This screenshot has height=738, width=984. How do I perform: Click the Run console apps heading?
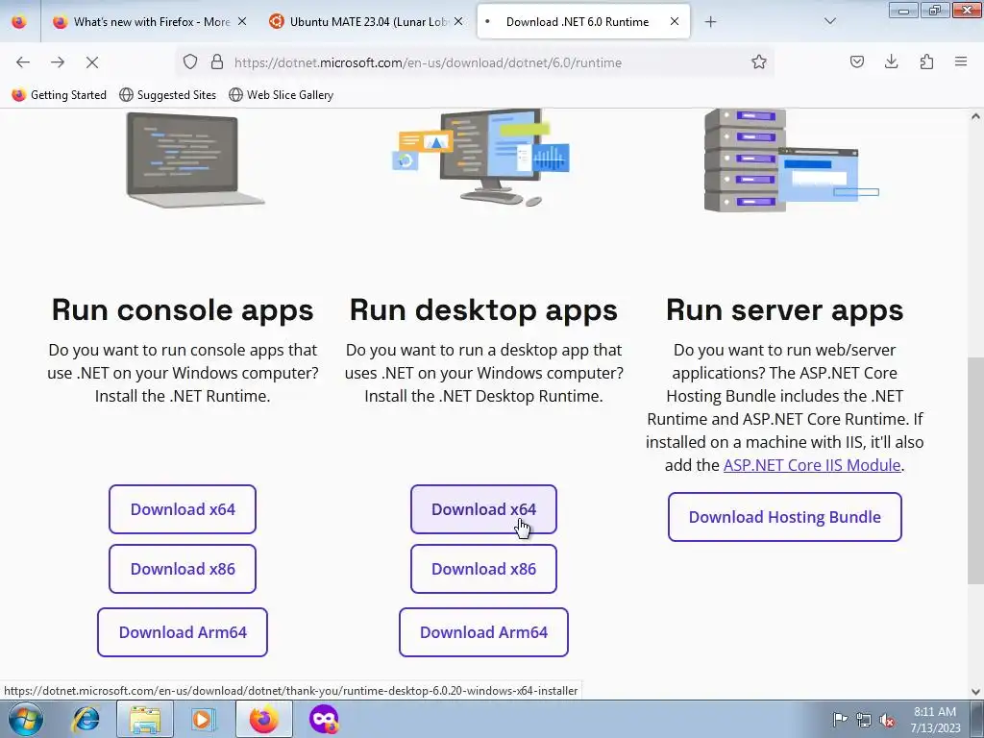[x=183, y=310]
